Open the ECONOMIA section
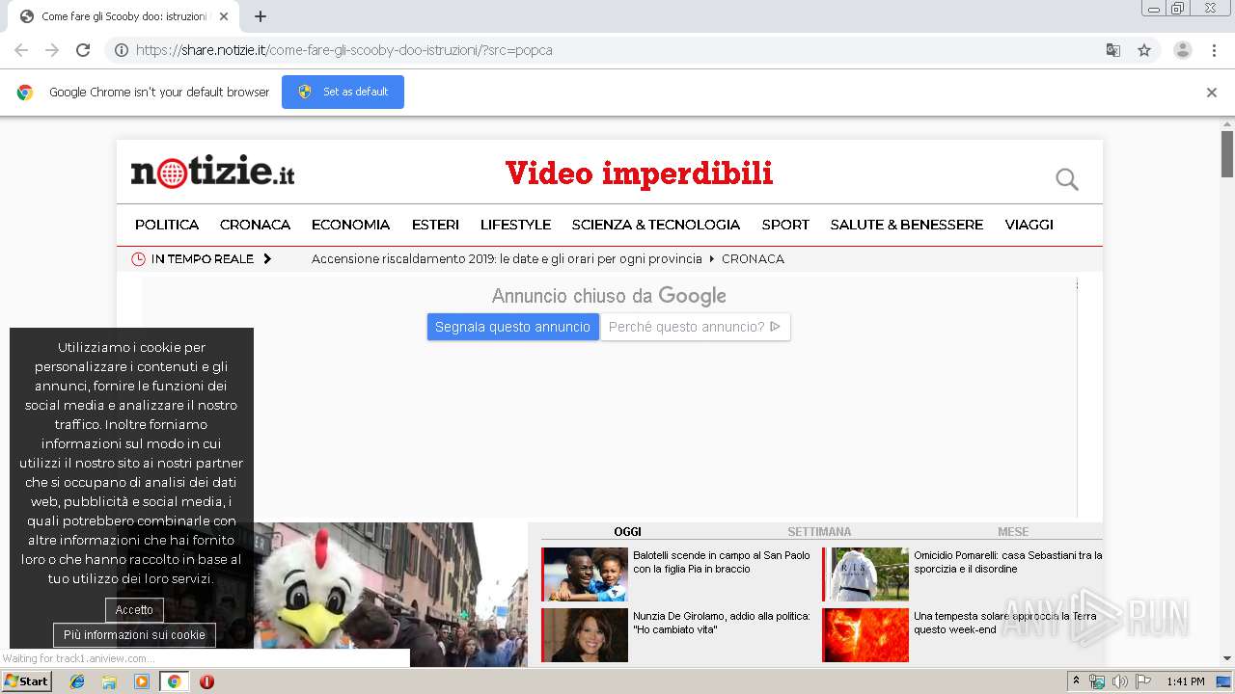 coord(350,225)
